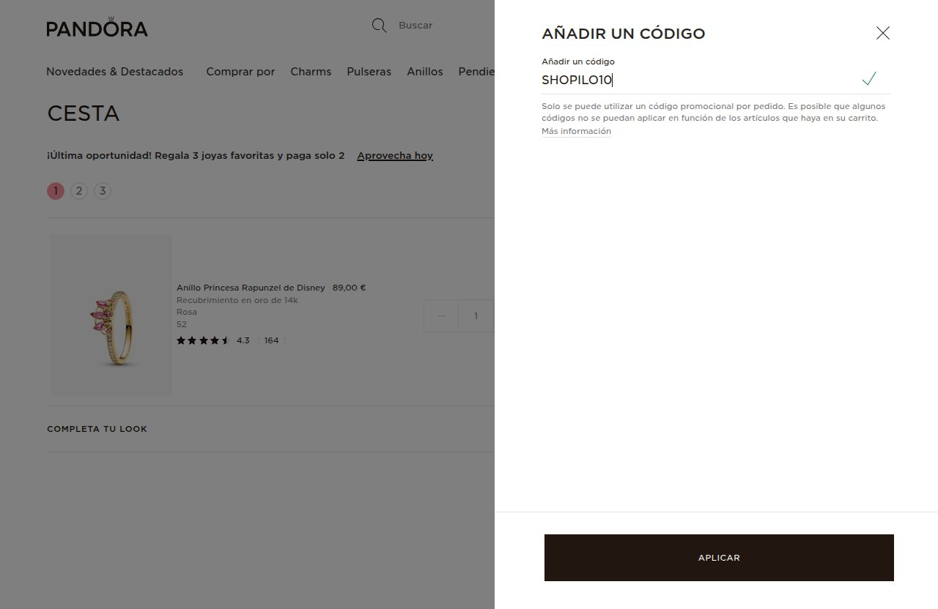
Task: Decrease ring quantity with minus button
Action: 441,315
